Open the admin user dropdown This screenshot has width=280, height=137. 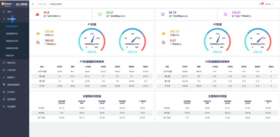(269, 4)
